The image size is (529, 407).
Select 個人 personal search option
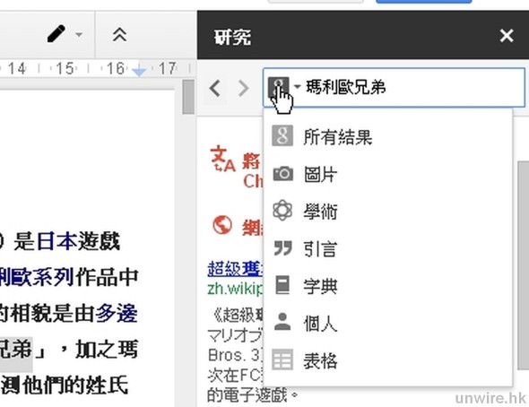tap(388, 323)
